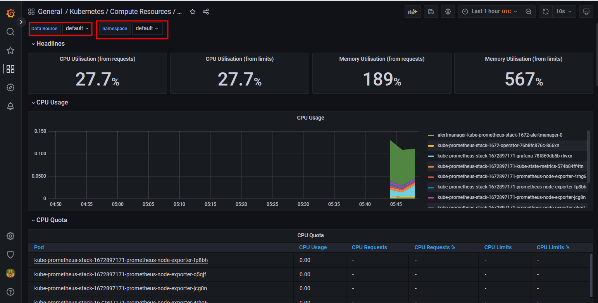
Task: Sort table by CPU Requests column
Action: click(x=369, y=247)
